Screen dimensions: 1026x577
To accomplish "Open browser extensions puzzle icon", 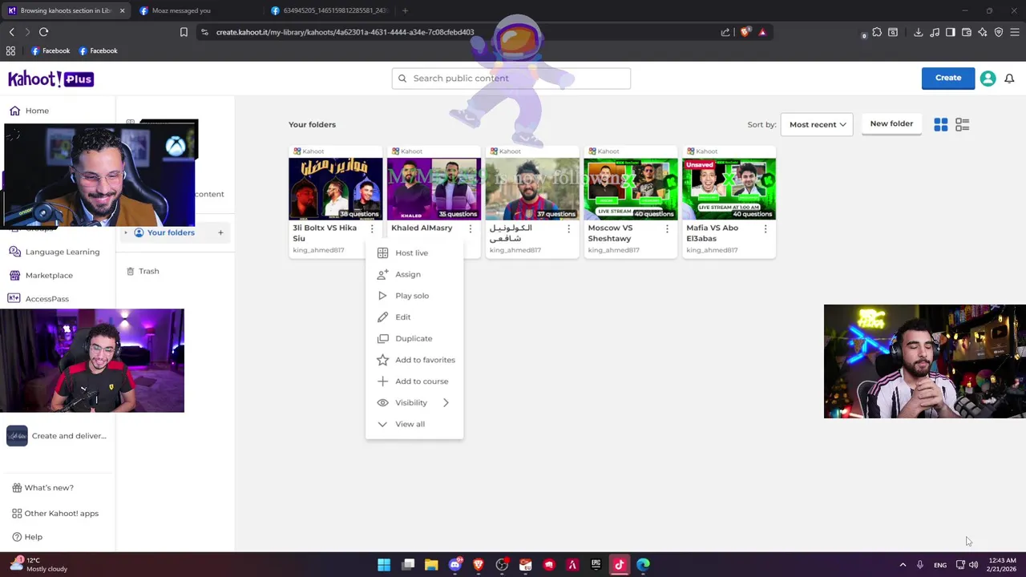I will [877, 32].
